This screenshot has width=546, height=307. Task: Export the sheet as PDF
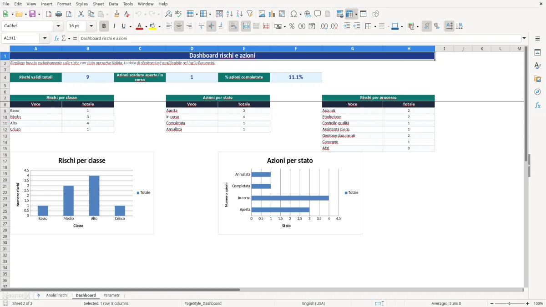(x=49, y=14)
